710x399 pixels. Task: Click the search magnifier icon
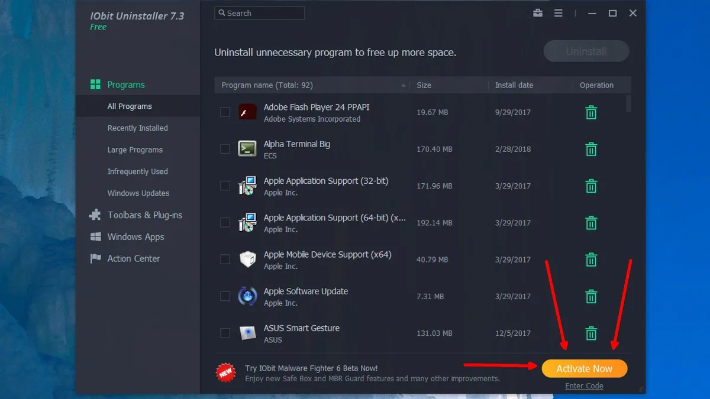[x=221, y=13]
